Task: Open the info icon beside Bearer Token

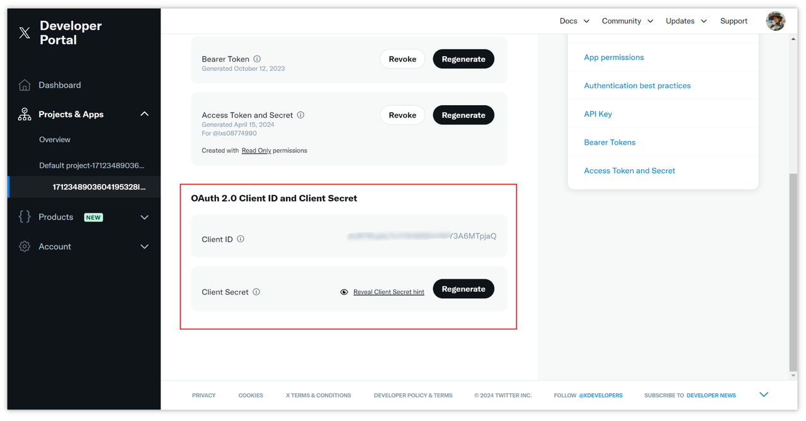Action: point(257,59)
